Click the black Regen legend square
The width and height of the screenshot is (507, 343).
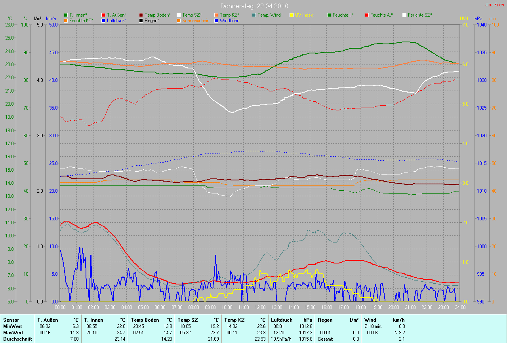(x=141, y=21)
